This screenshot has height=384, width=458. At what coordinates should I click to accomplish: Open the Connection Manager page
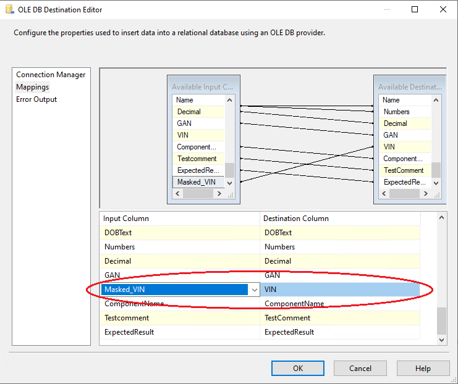(x=51, y=75)
